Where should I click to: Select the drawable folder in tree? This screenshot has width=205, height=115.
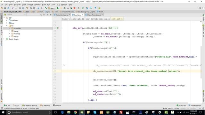(x=17, y=28)
